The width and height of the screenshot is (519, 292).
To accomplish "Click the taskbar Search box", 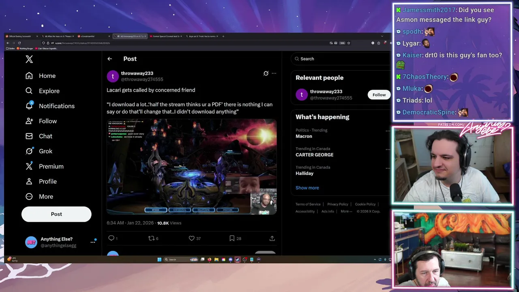I will [181, 260].
